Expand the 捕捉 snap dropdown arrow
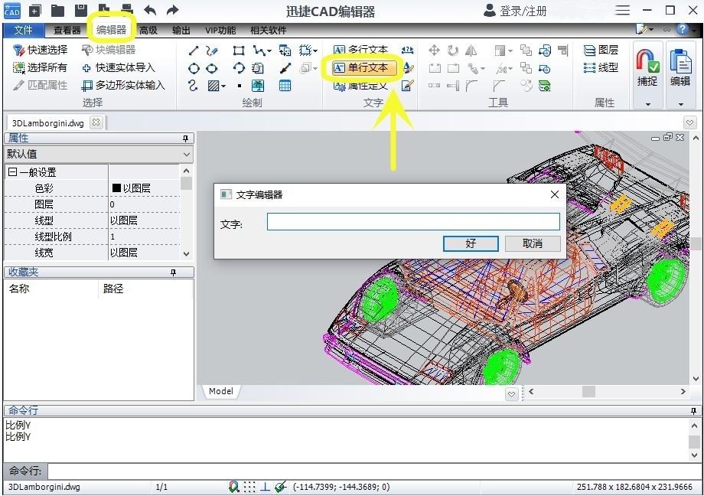Image resolution: width=704 pixels, height=496 pixels. tap(647, 104)
